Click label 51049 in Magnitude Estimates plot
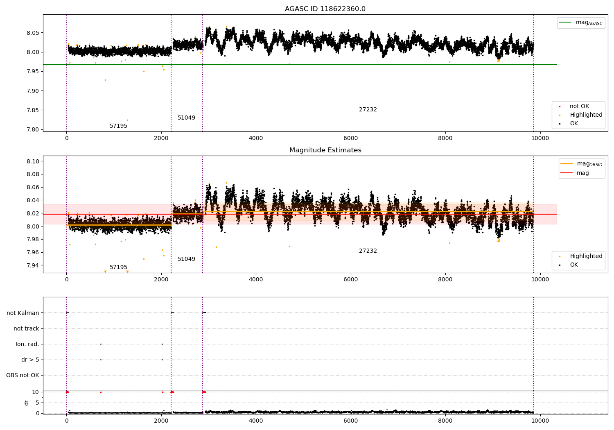This screenshot has height=430, width=614. click(x=186, y=259)
